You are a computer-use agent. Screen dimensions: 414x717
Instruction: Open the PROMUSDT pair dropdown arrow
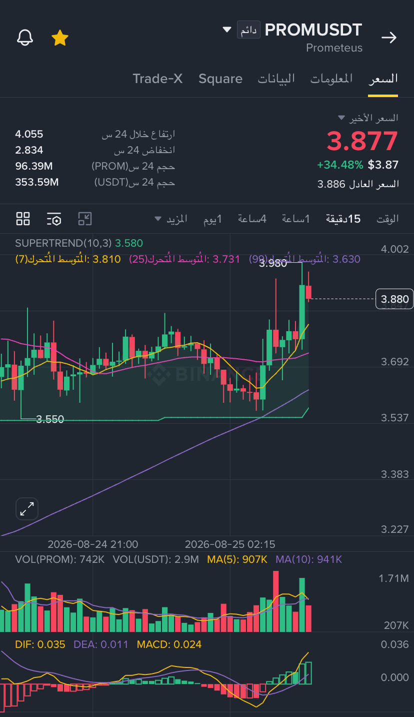coord(227,30)
